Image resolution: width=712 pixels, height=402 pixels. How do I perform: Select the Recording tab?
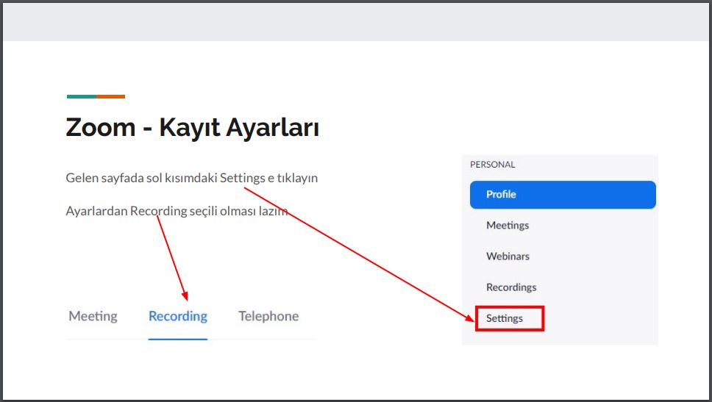[178, 316]
